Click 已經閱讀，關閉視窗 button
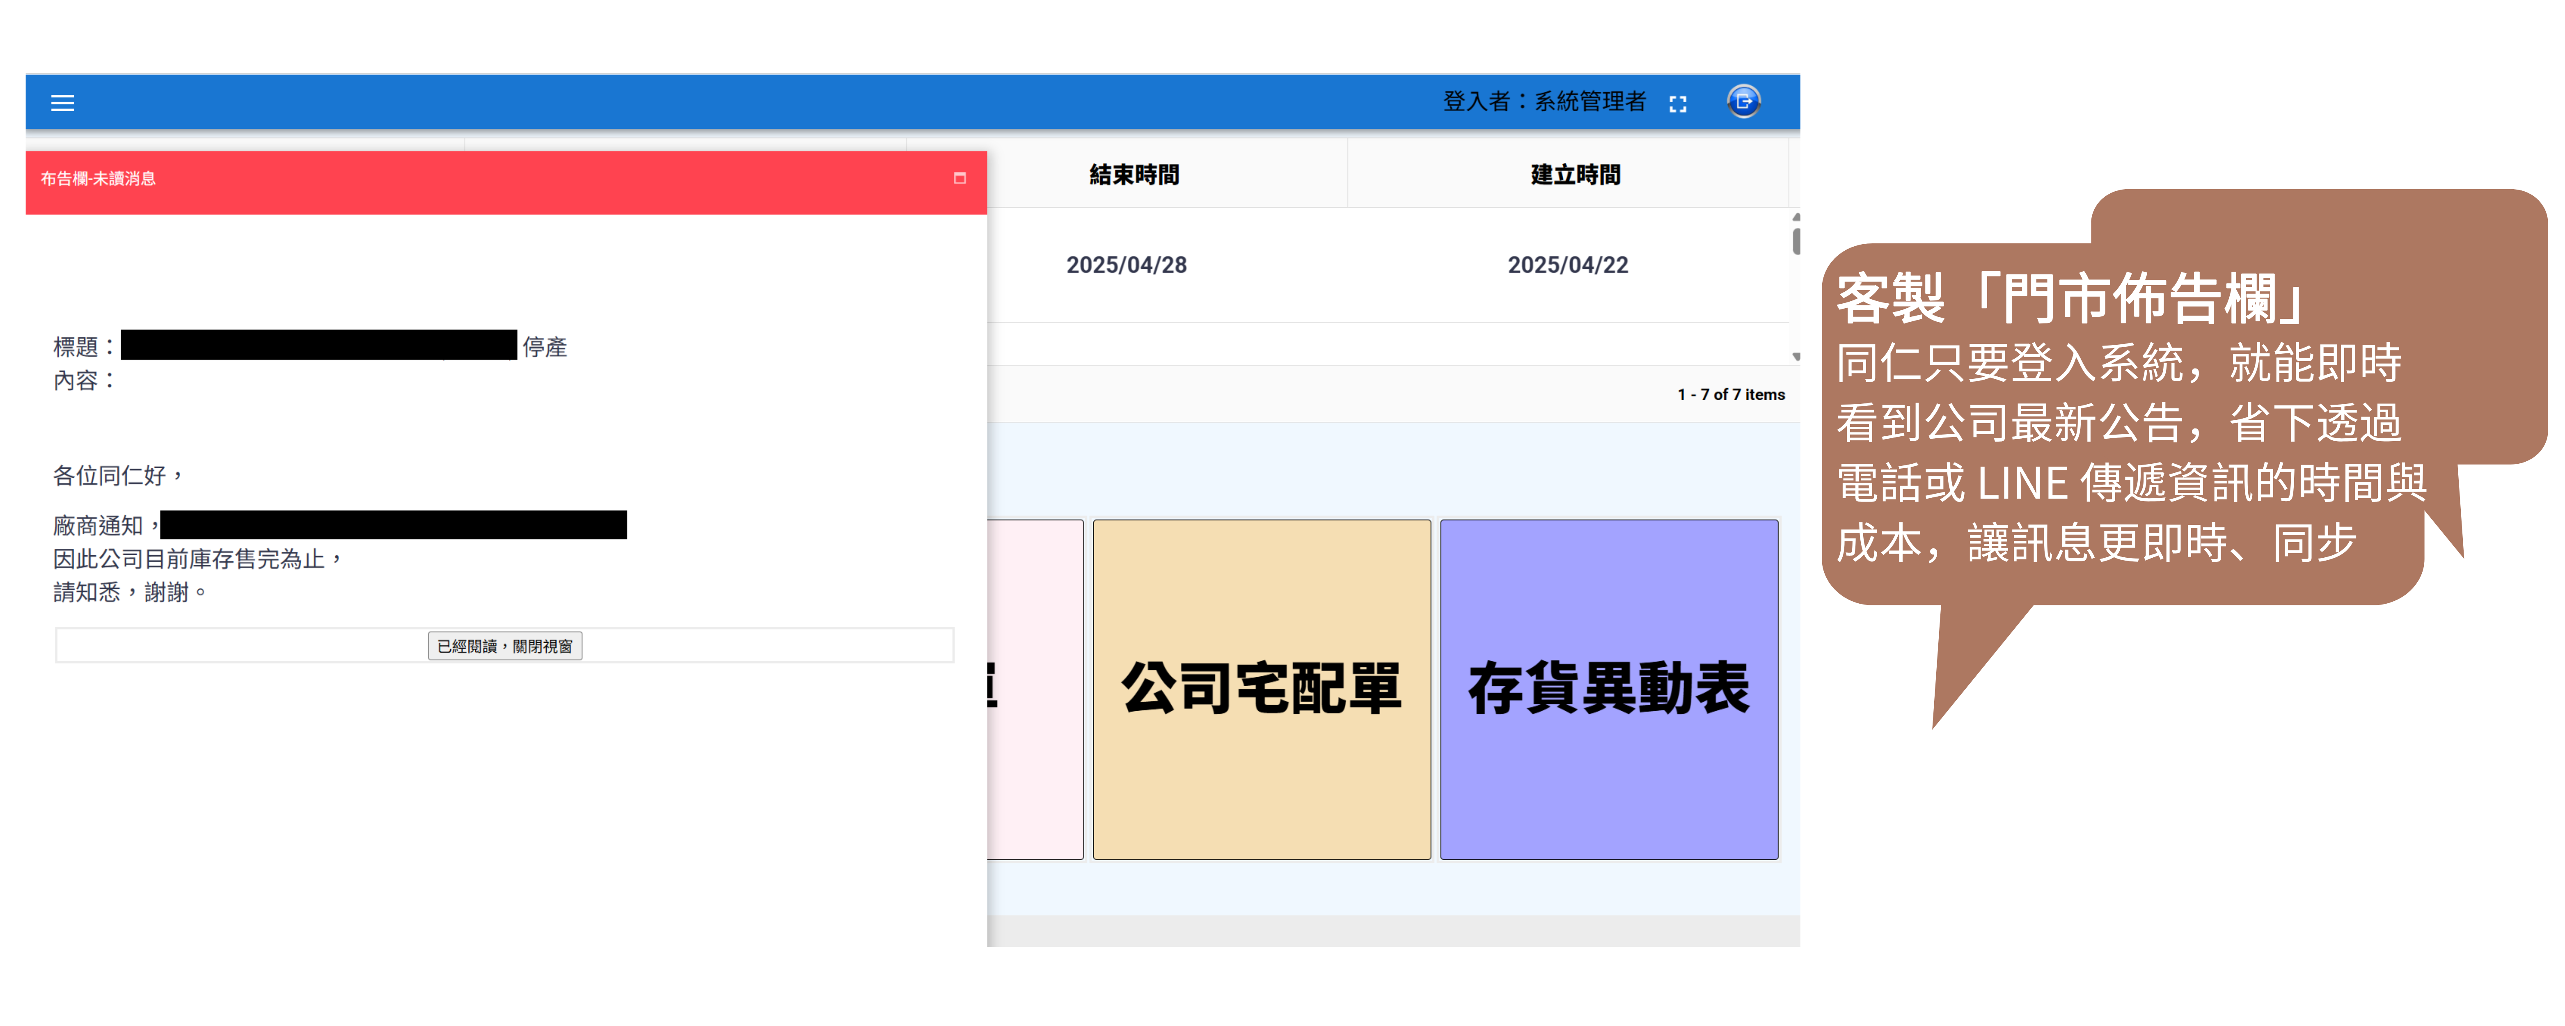The image size is (2565, 1026). [x=505, y=646]
